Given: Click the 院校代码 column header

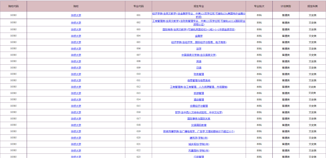Looking at the screenshot, I should (14, 6).
